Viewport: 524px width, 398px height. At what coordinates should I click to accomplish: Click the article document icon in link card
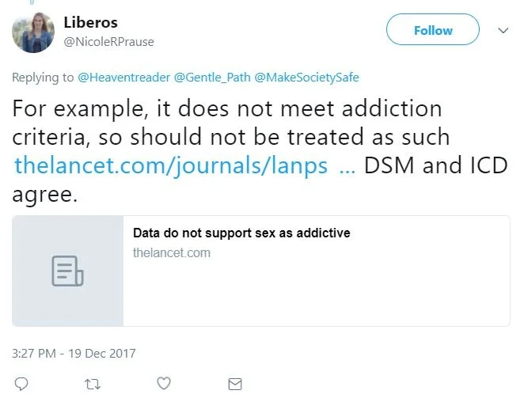tap(67, 271)
